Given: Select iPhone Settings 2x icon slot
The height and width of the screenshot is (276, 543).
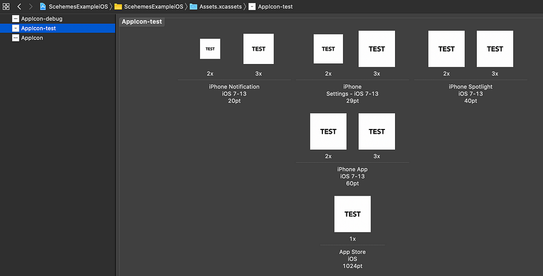Looking at the screenshot, I should point(328,49).
